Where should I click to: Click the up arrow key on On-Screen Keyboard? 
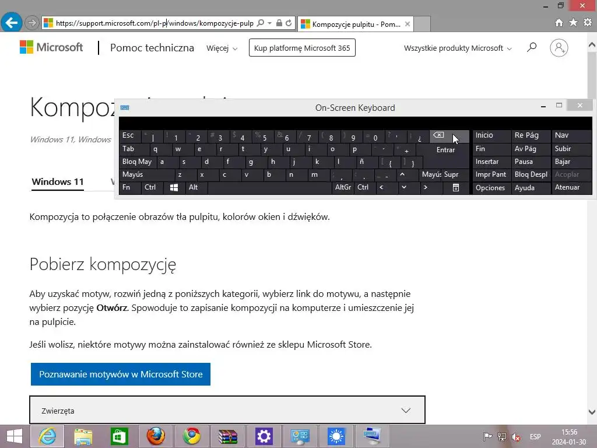click(x=402, y=174)
